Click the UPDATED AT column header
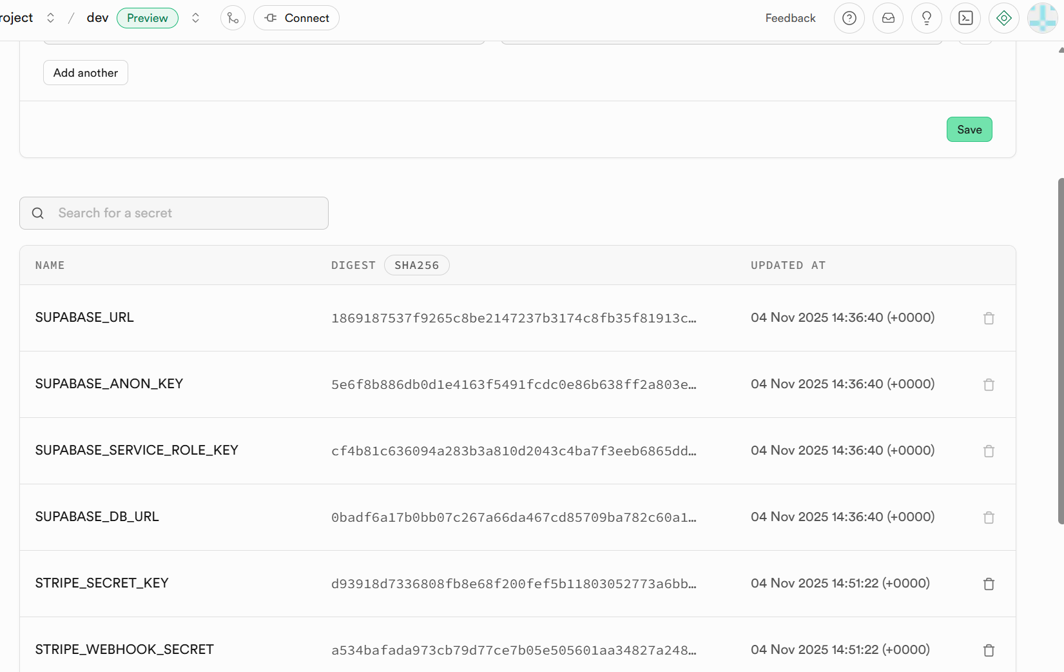The image size is (1064, 672). tap(788, 265)
